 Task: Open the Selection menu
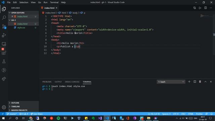[24, 2]
